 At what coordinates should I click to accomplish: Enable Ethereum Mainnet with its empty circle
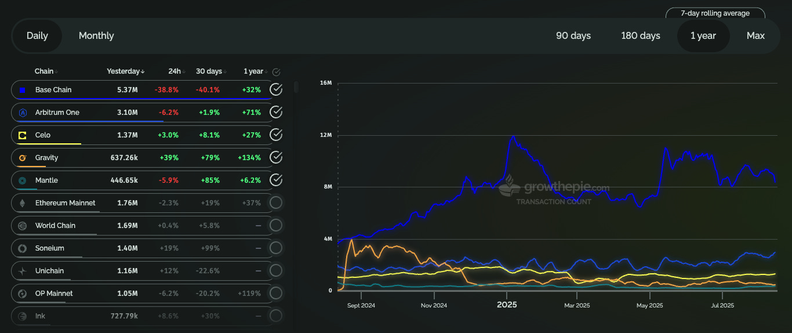277,202
